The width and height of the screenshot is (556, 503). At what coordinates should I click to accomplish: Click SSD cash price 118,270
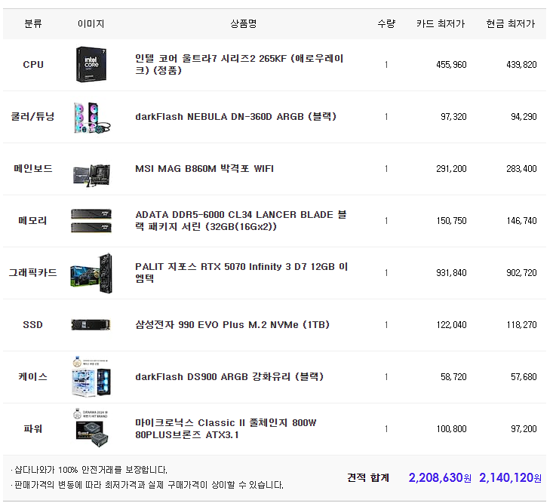(x=521, y=325)
